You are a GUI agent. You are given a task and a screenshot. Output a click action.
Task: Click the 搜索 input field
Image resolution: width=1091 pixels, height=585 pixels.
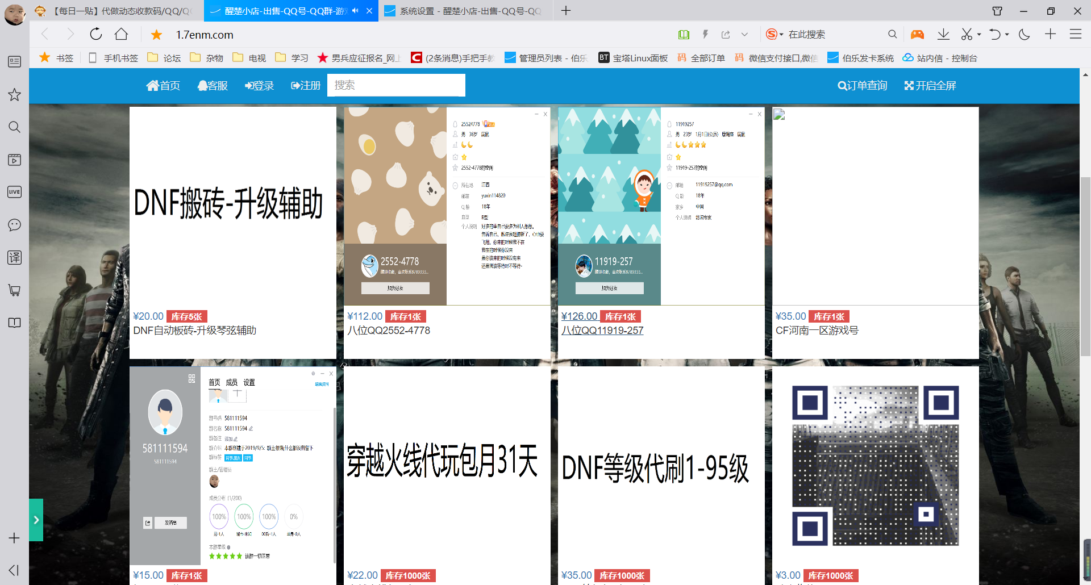[396, 85]
